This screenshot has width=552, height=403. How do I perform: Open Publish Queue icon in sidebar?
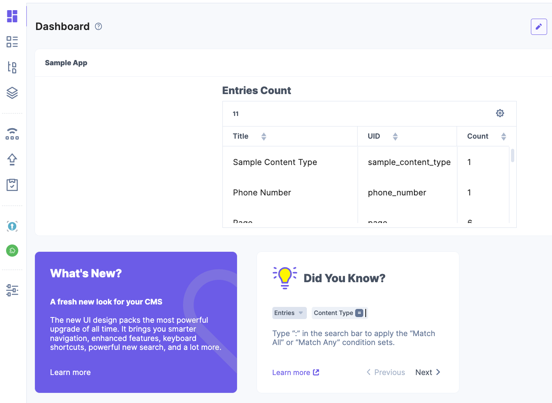pyautogui.click(x=12, y=134)
